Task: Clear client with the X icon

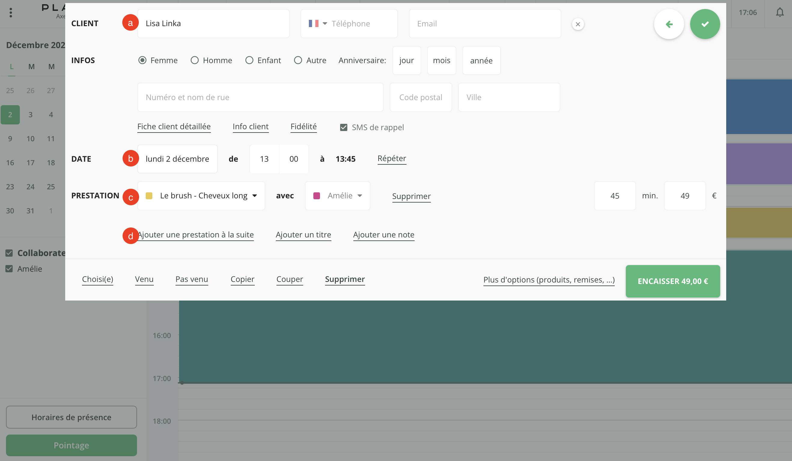Action: pyautogui.click(x=578, y=24)
